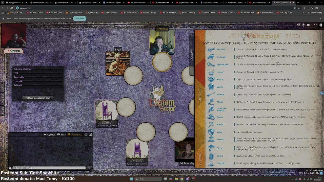Select the Panna character icon
The height and width of the screenshot is (182, 324).
tap(211, 117)
